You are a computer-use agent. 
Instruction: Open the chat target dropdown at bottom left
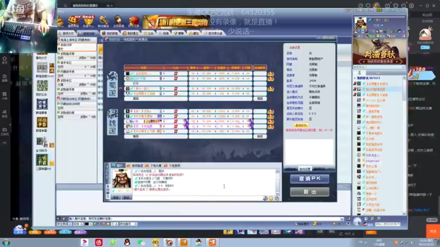tap(64, 224)
